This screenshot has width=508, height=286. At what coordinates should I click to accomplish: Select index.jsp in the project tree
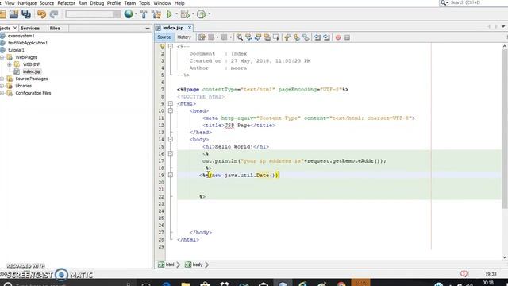32,71
